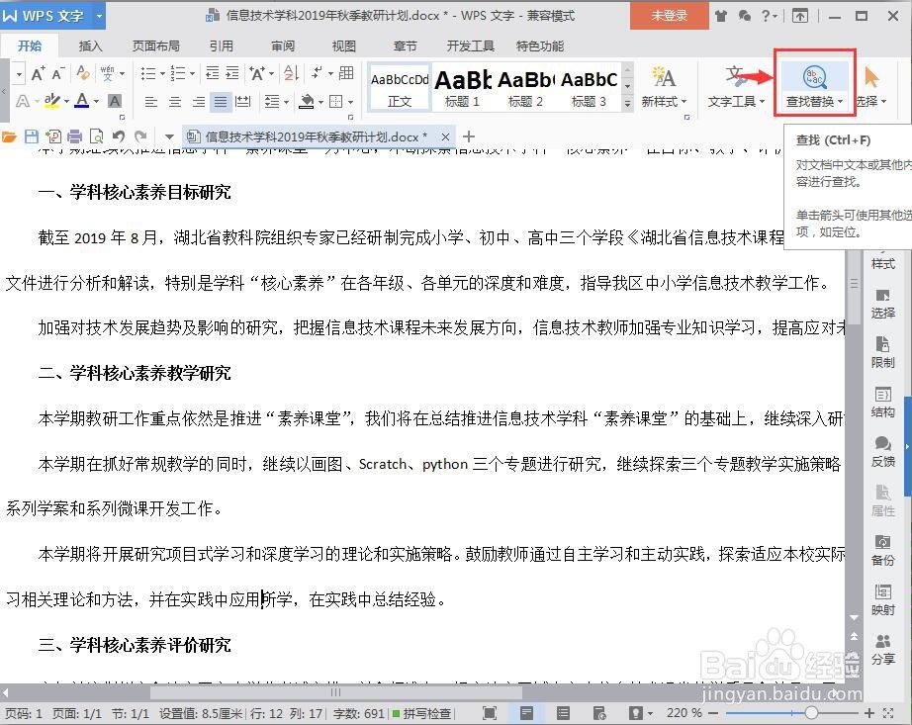Align text right
This screenshot has height=725, width=912.
click(199, 102)
